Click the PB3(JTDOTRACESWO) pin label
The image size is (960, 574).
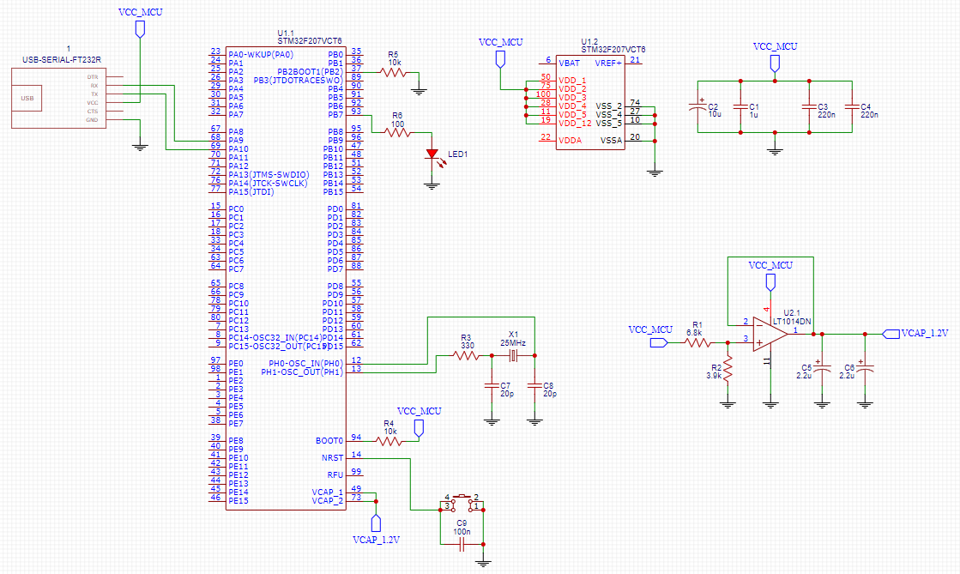pyautogui.click(x=299, y=81)
